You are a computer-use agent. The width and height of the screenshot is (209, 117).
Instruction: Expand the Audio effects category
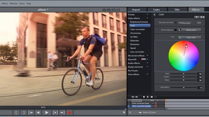pos(147,63)
